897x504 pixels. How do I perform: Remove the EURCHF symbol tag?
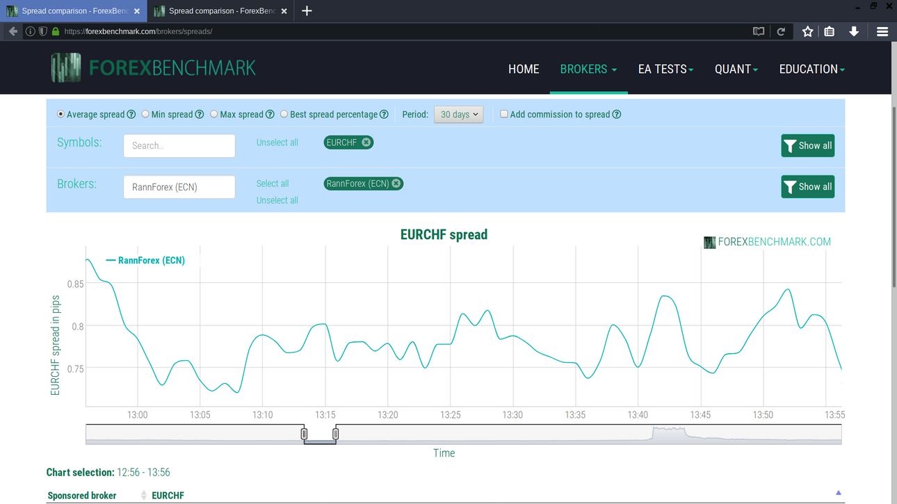point(366,143)
